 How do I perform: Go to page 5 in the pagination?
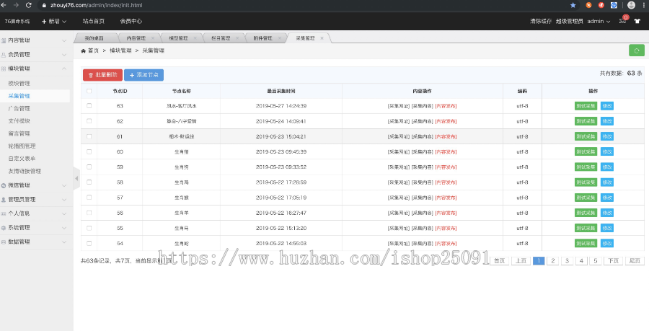pos(596,260)
